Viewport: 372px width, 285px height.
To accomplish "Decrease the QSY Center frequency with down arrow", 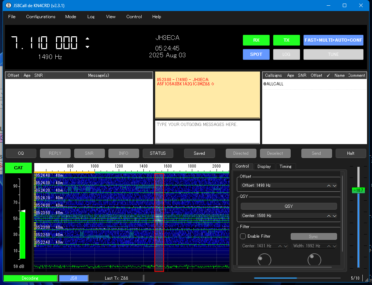I will point(334,216).
